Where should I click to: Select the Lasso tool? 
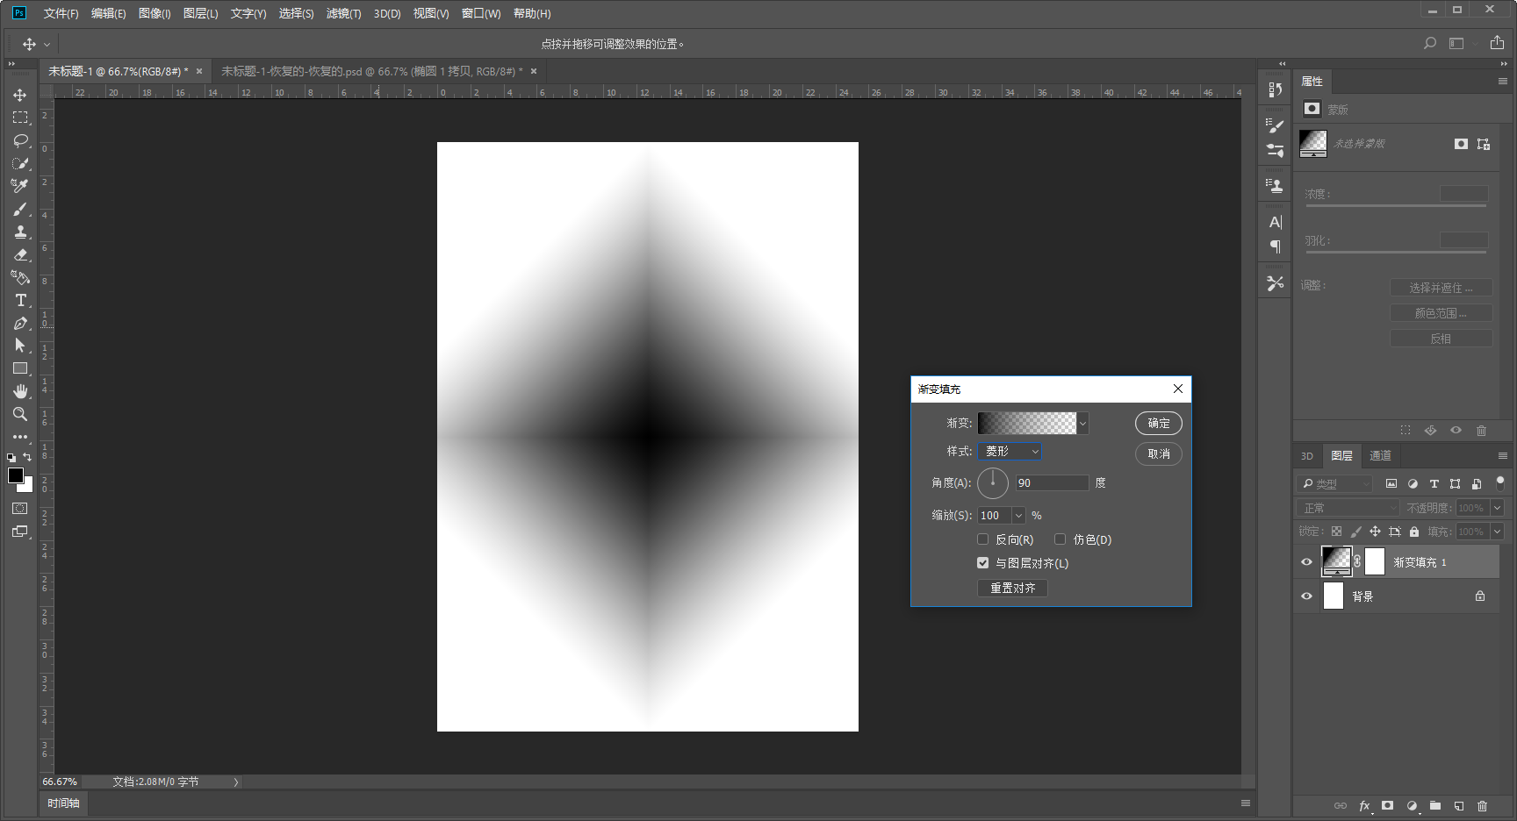pos(20,140)
